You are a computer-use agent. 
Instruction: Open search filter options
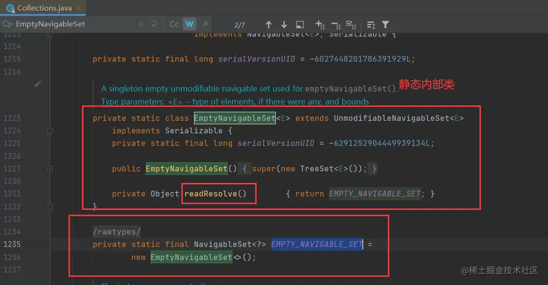pyautogui.click(x=385, y=25)
